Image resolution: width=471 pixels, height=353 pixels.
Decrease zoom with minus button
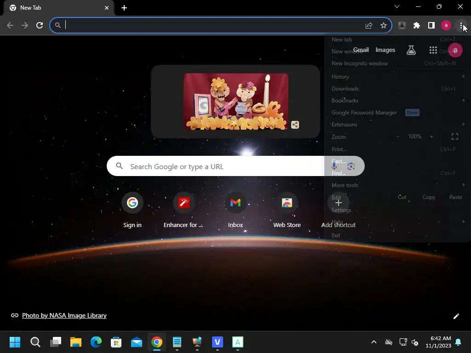pos(398,137)
